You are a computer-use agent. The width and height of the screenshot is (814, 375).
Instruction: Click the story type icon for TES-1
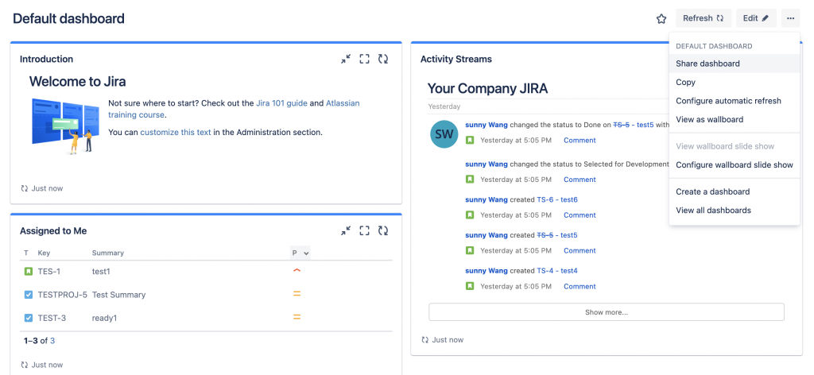(x=29, y=271)
